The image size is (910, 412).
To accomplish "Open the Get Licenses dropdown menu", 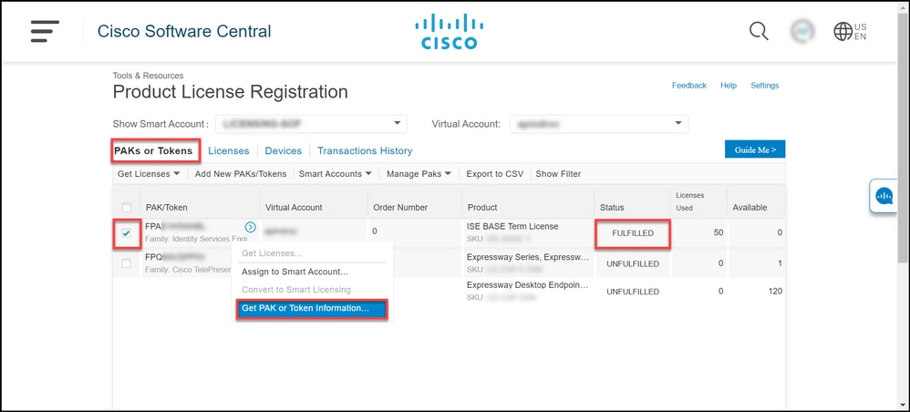I will click(x=150, y=174).
